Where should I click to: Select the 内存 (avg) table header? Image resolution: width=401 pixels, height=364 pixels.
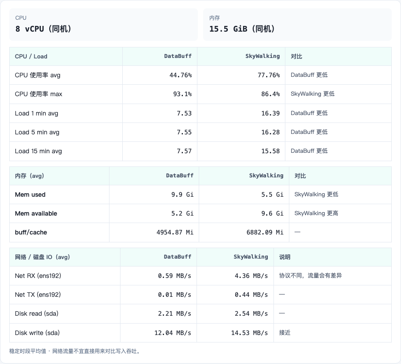click(29, 176)
